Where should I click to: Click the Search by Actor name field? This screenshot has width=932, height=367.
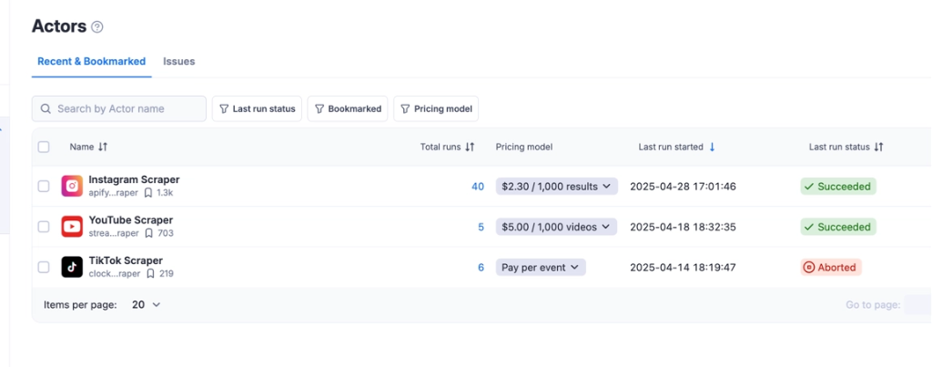click(119, 109)
